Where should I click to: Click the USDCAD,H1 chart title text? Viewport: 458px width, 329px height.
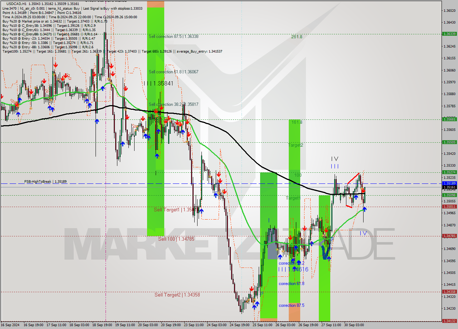point(16,4)
